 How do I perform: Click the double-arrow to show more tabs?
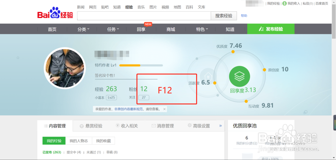[x=220, y=126]
